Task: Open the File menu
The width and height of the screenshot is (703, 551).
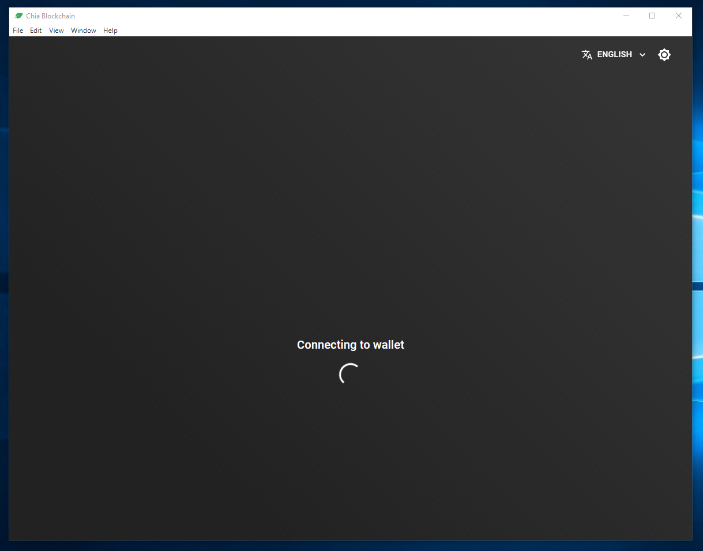Action: pyautogui.click(x=18, y=31)
